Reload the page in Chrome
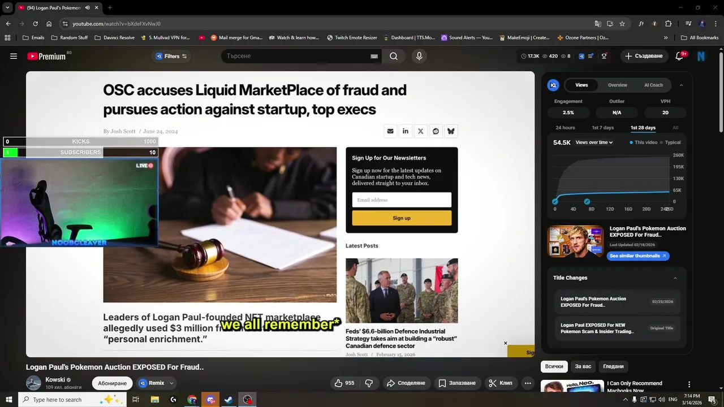This screenshot has height=407, width=724. pos(35,24)
